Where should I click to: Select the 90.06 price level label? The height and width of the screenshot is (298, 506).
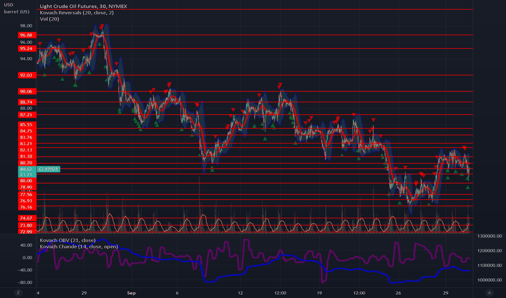tap(27, 91)
